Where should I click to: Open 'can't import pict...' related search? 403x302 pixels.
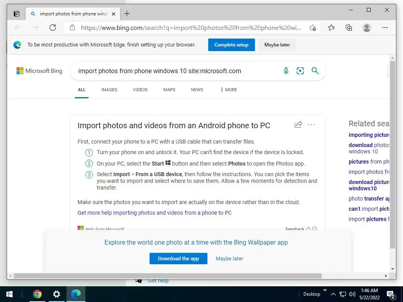tap(369, 209)
